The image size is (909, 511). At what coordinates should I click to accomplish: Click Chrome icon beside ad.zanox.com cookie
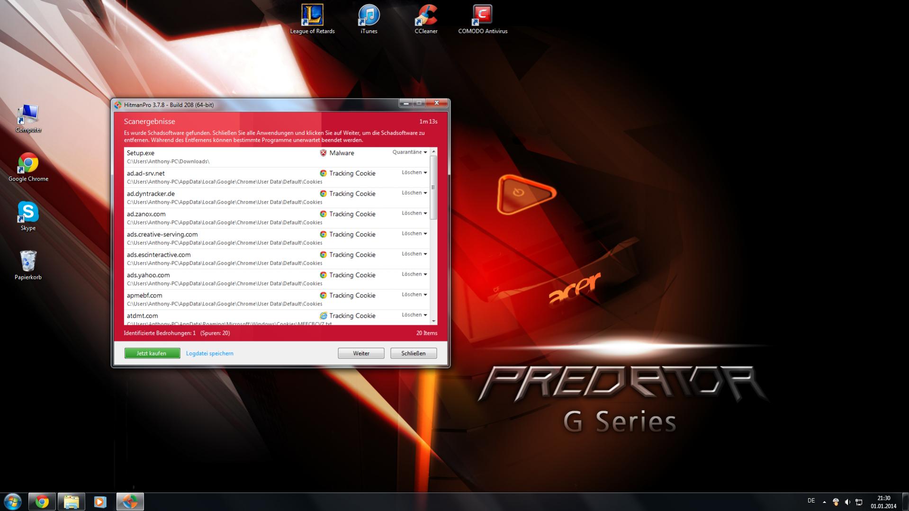coord(323,214)
